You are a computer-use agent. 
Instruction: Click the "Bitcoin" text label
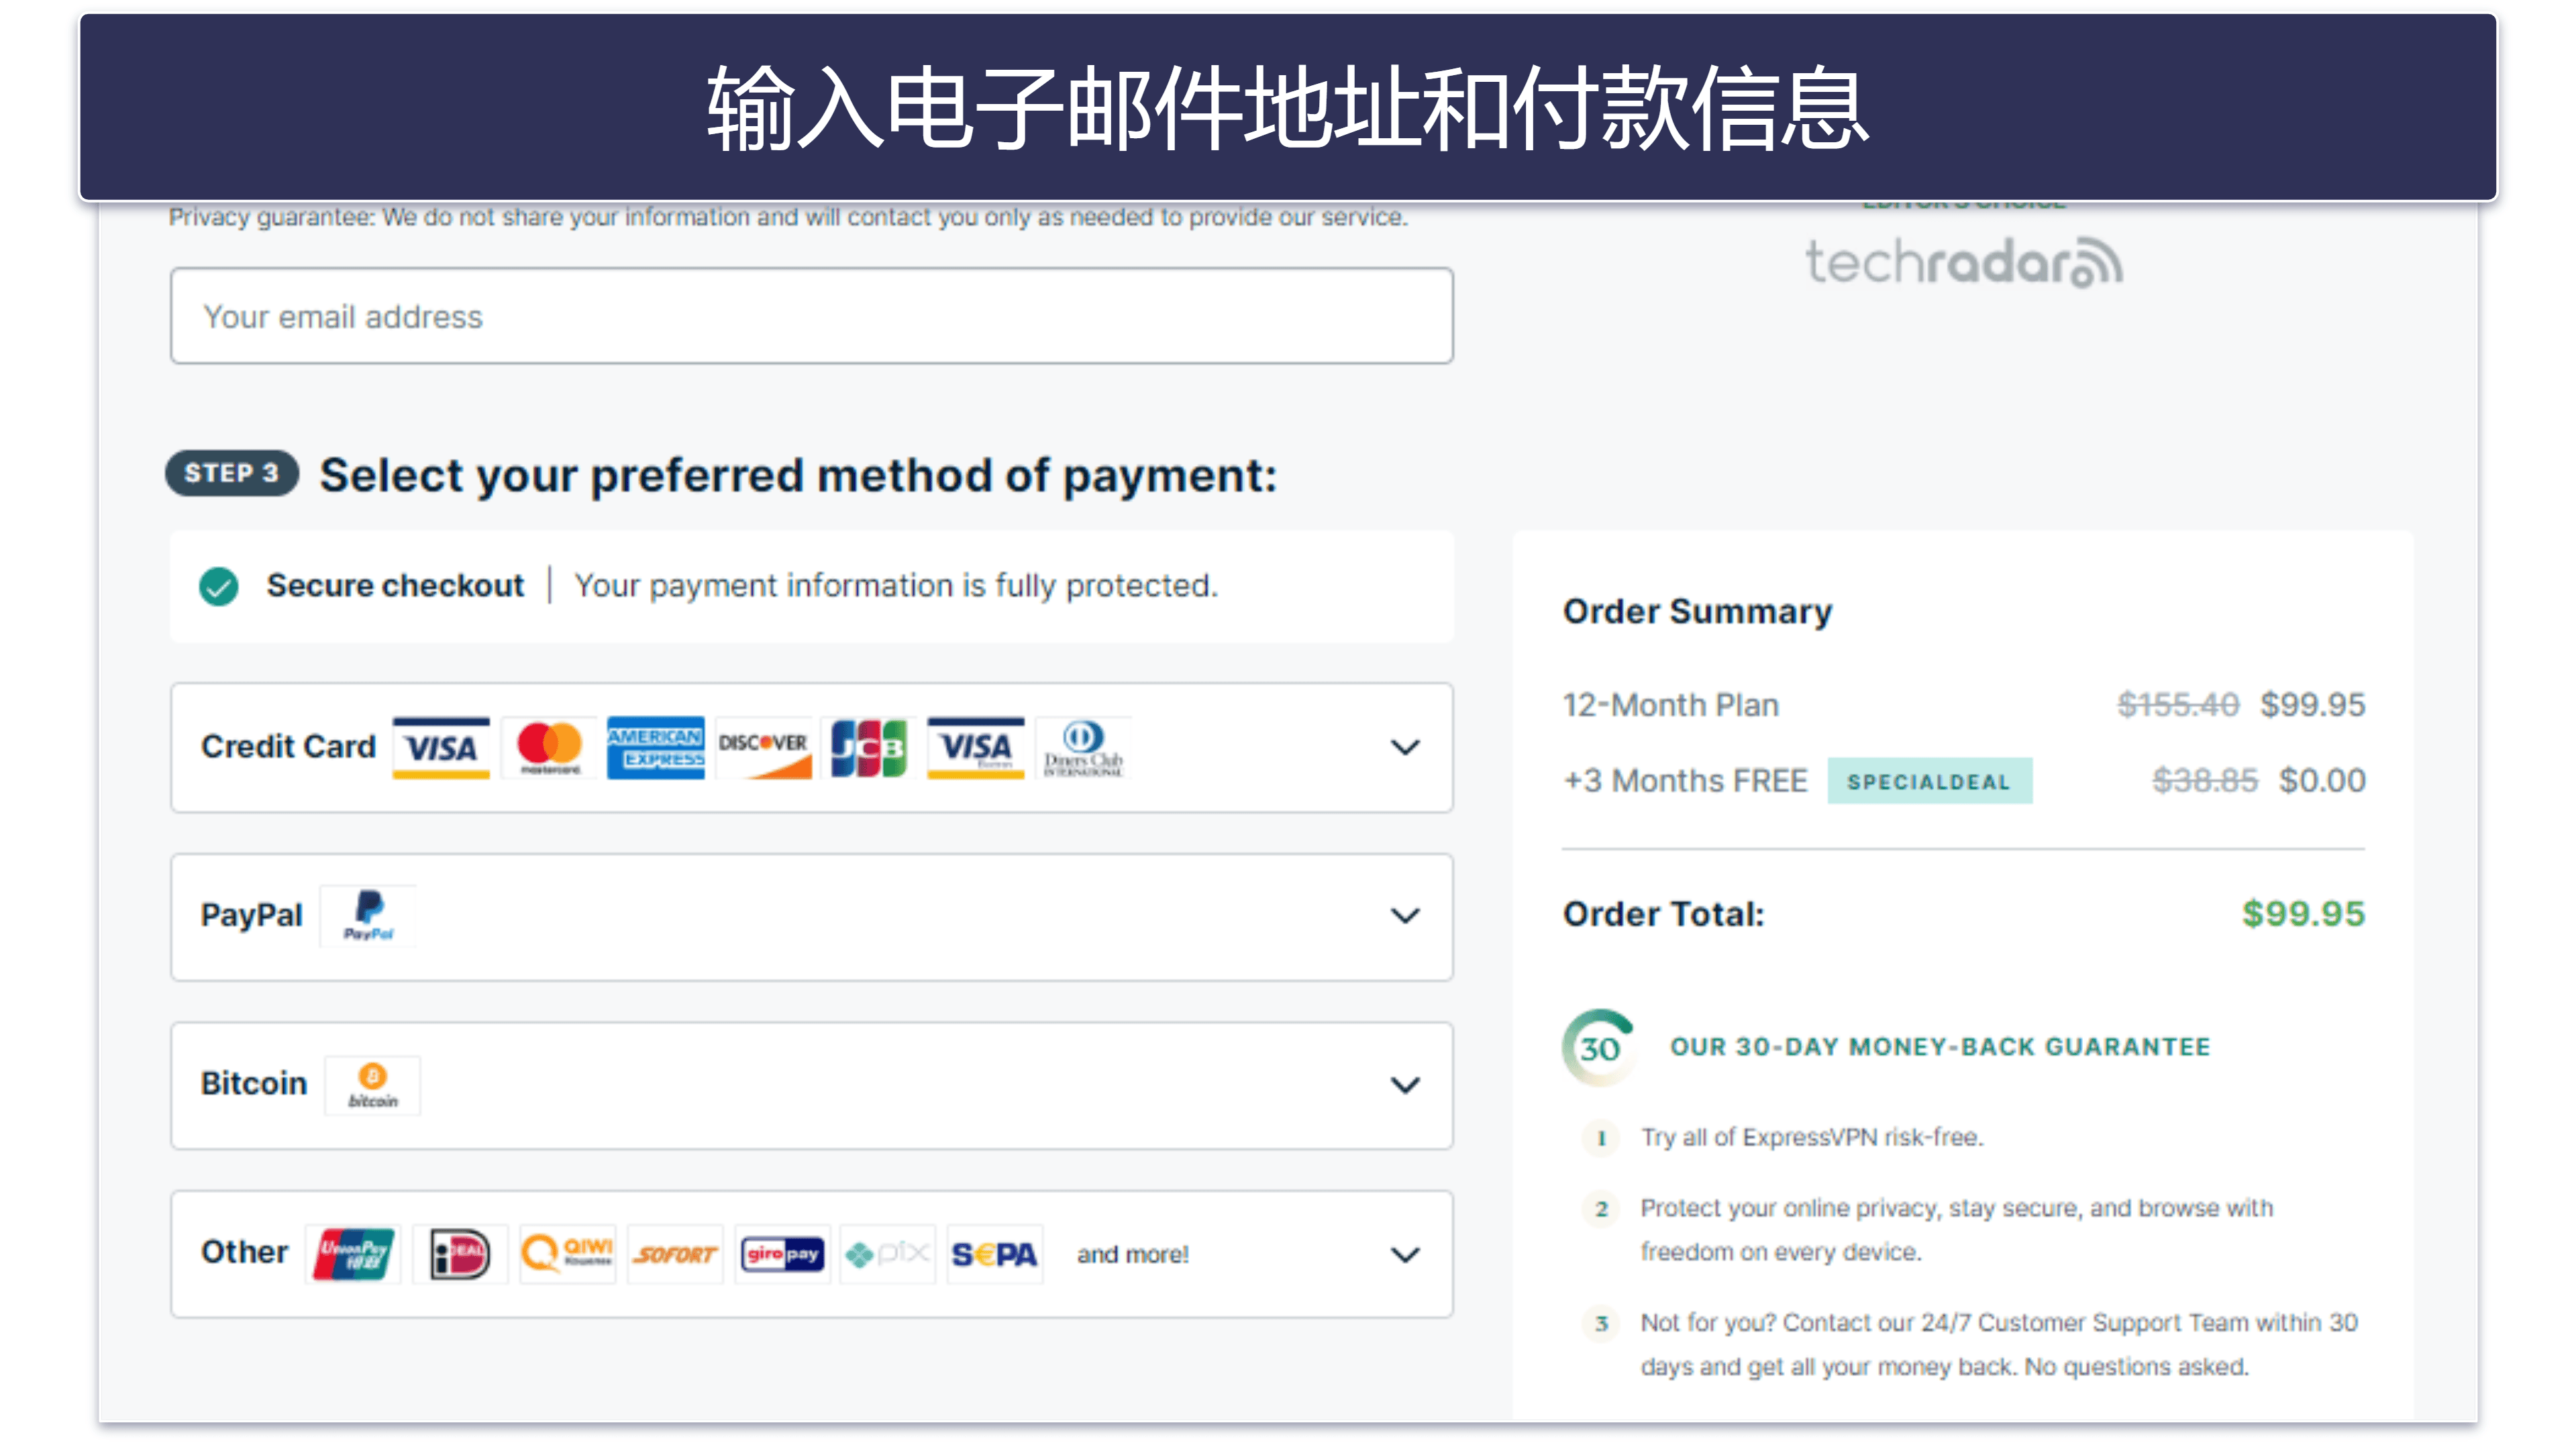[253, 1084]
